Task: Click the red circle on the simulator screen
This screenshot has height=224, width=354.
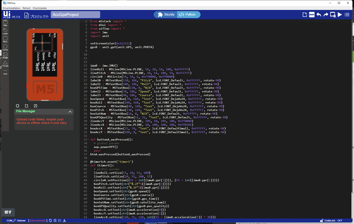Action: click(x=42, y=43)
